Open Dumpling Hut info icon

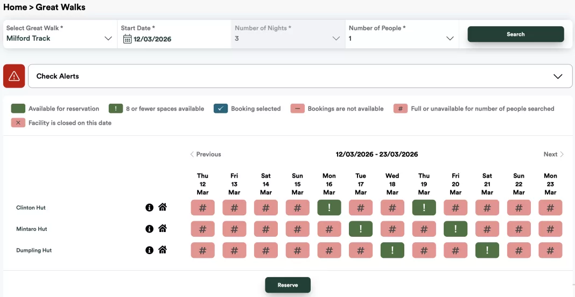click(149, 250)
